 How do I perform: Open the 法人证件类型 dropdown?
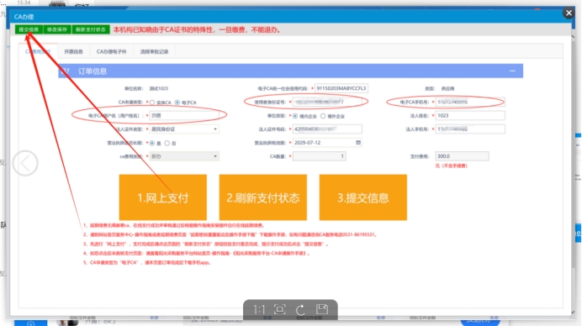(184, 129)
